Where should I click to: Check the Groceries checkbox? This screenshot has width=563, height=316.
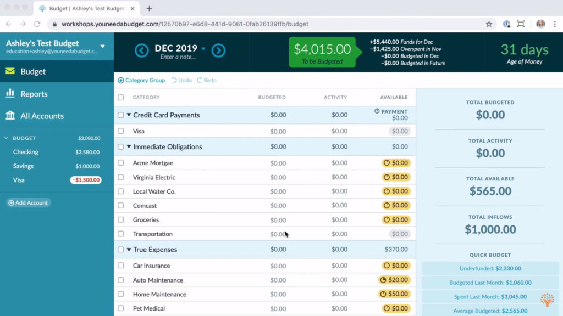point(120,219)
